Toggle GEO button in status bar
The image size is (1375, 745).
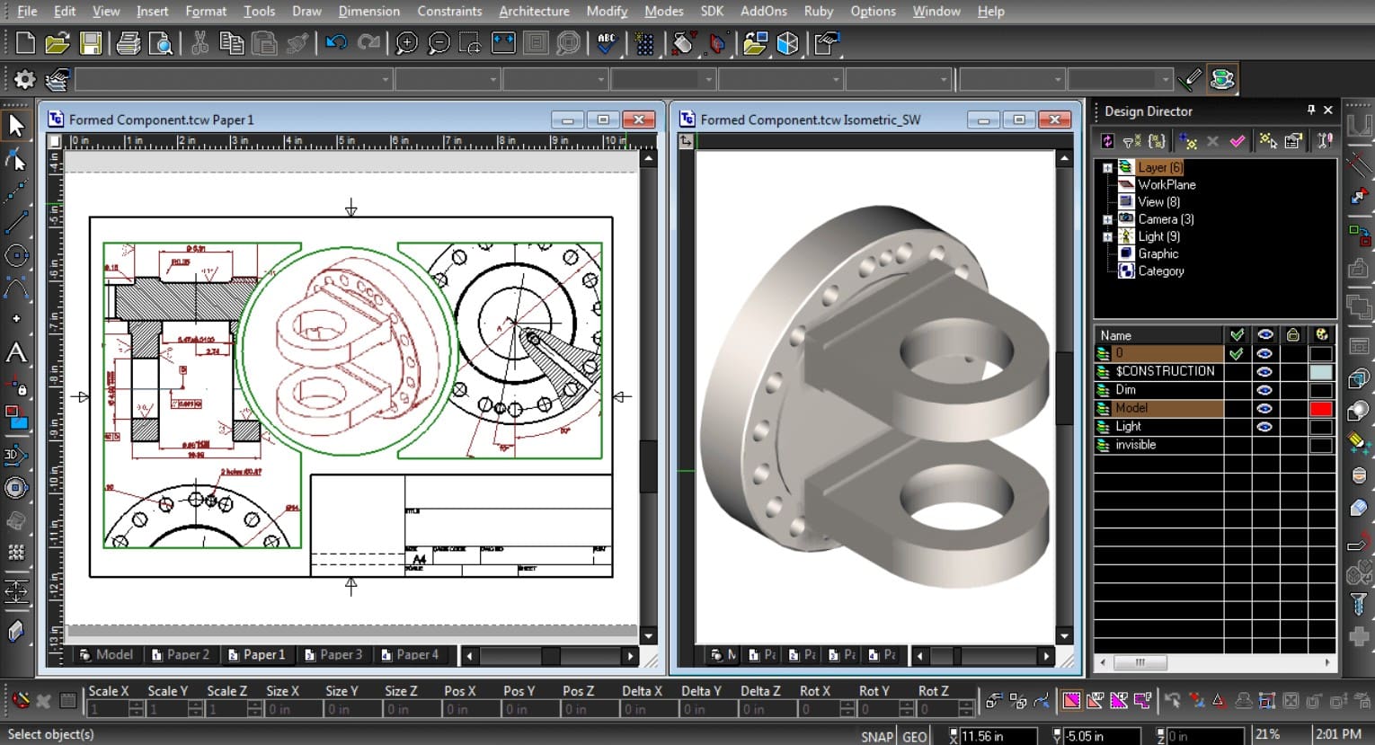(x=915, y=736)
